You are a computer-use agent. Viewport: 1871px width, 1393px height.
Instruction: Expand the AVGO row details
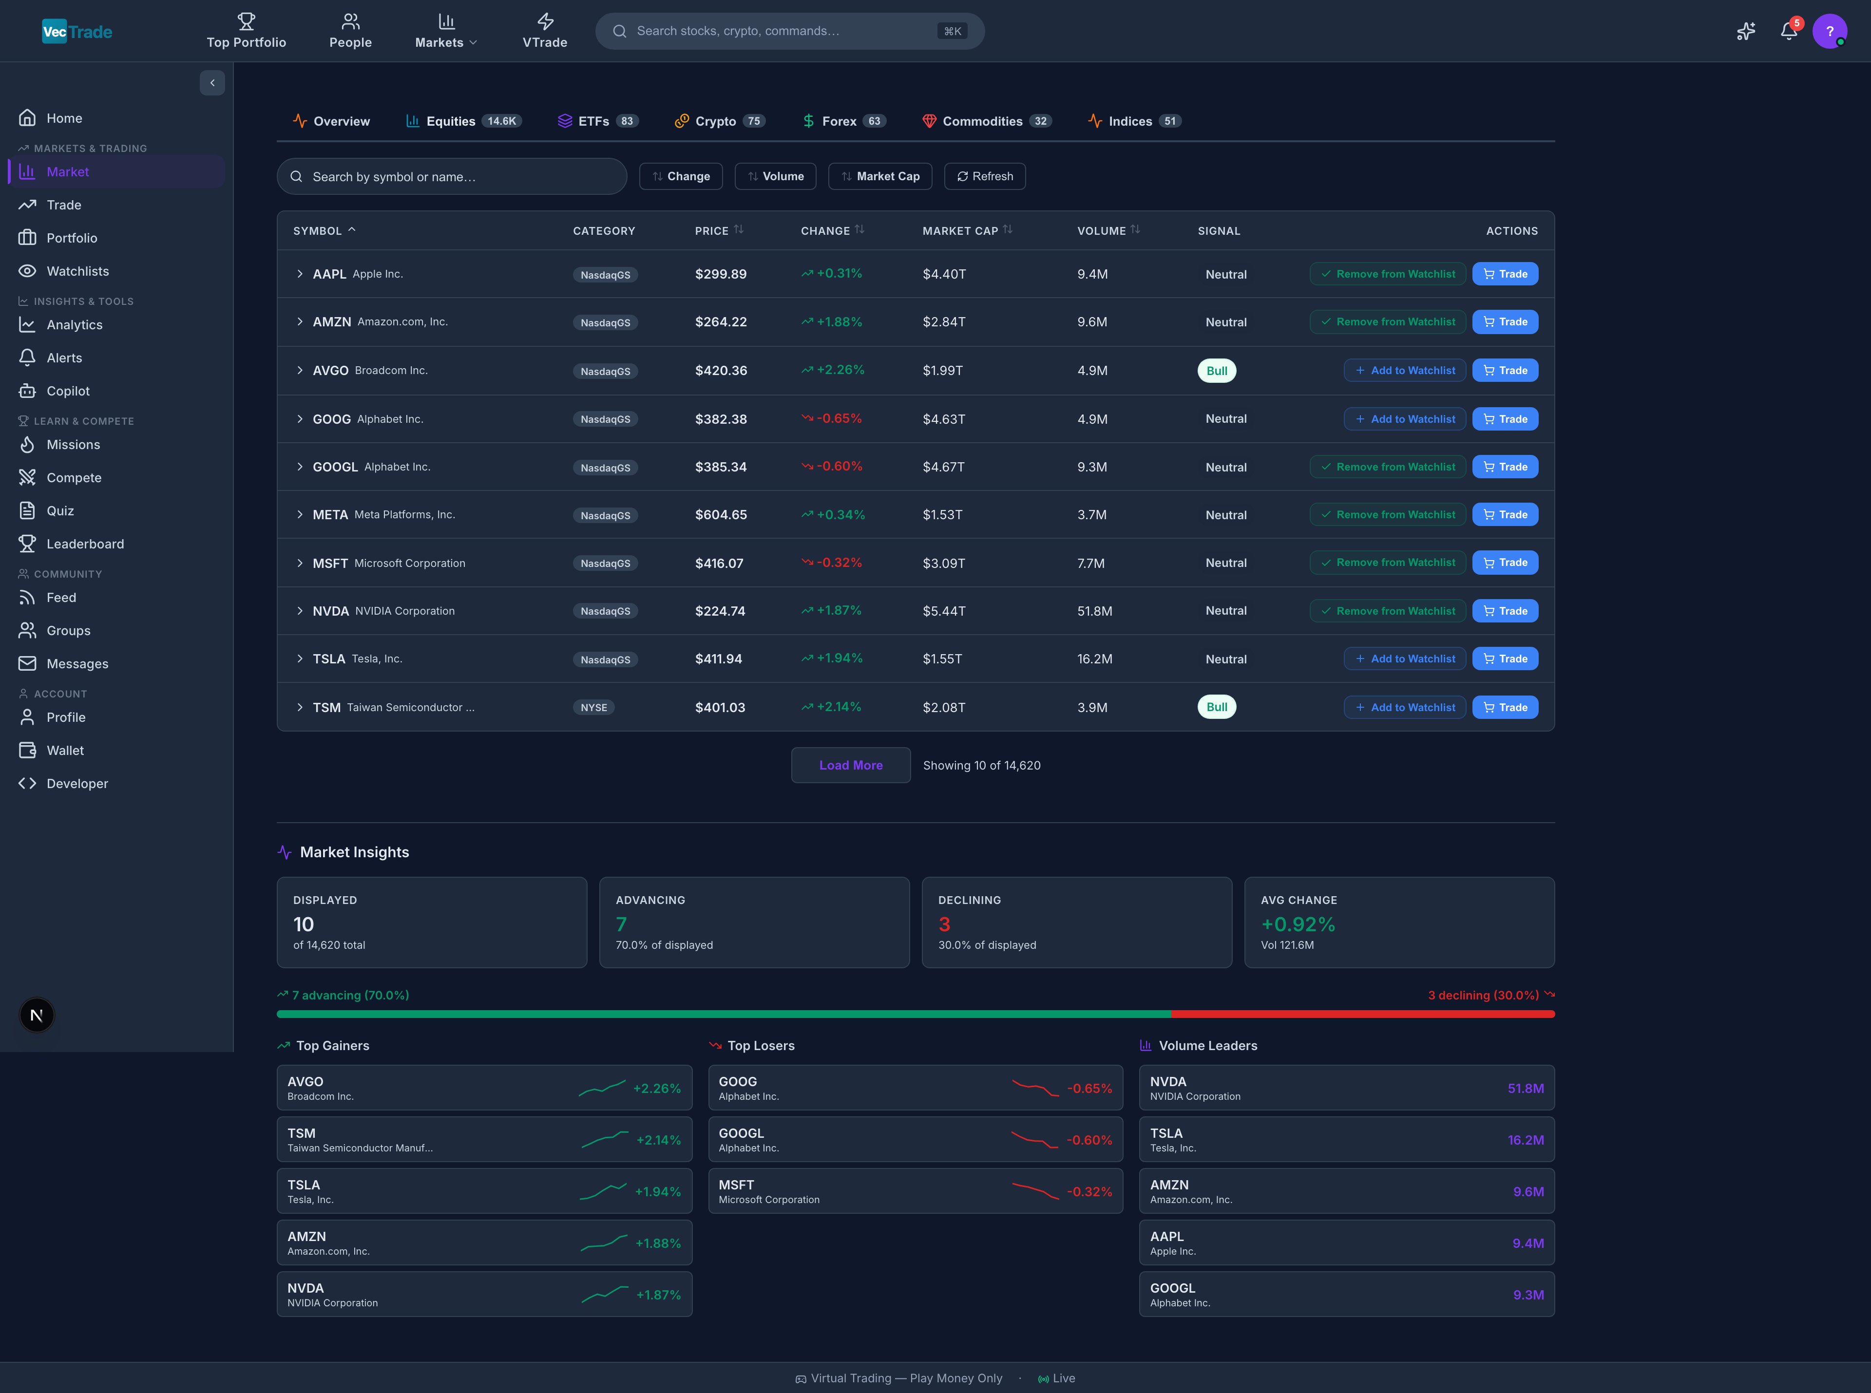(x=300, y=370)
